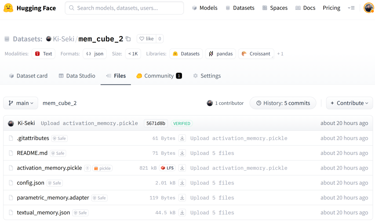View History: 5 commits
375x223 pixels.
283,103
